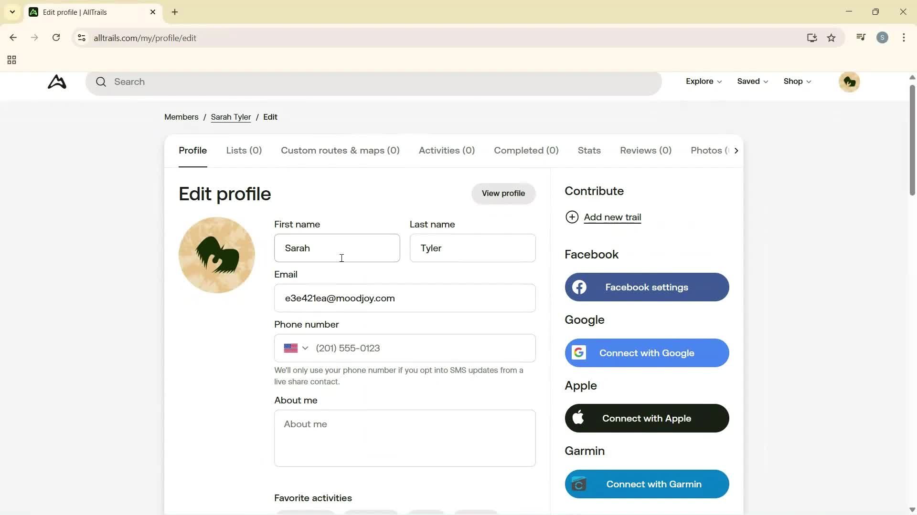Expand the Saved menu
Image resolution: width=917 pixels, height=515 pixels.
click(752, 82)
